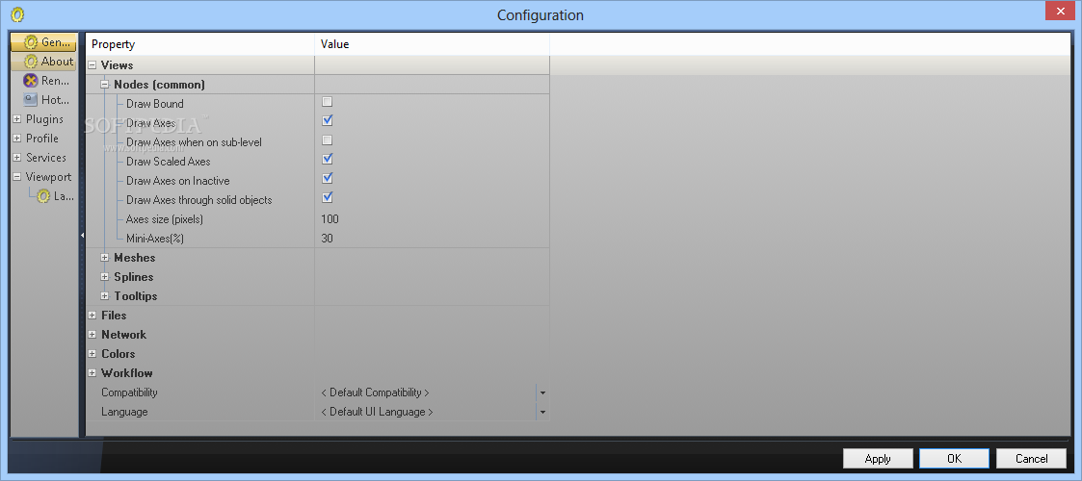Image resolution: width=1082 pixels, height=481 pixels.
Task: Select Plugins label in sidebar
Action: [x=44, y=119]
